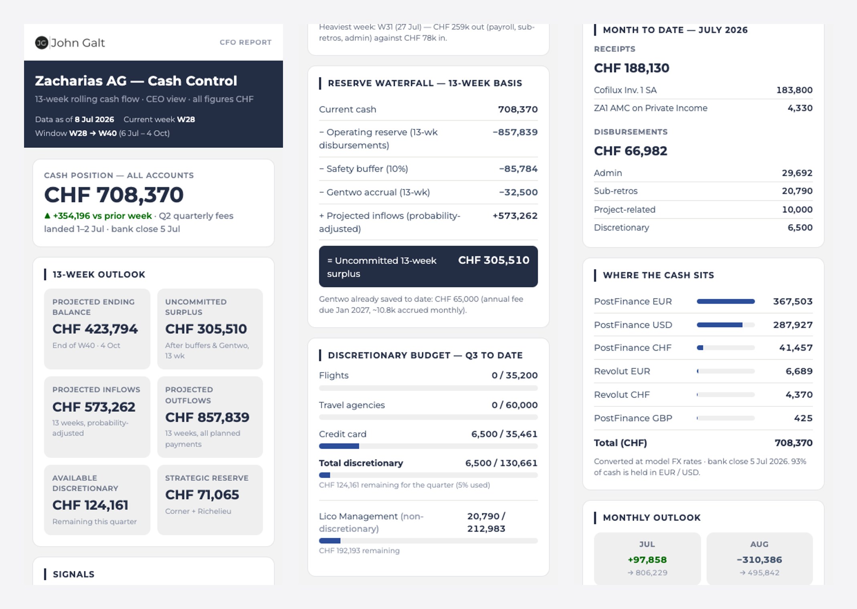
Task: Click the Credit card budget progress bar
Action: (428, 446)
